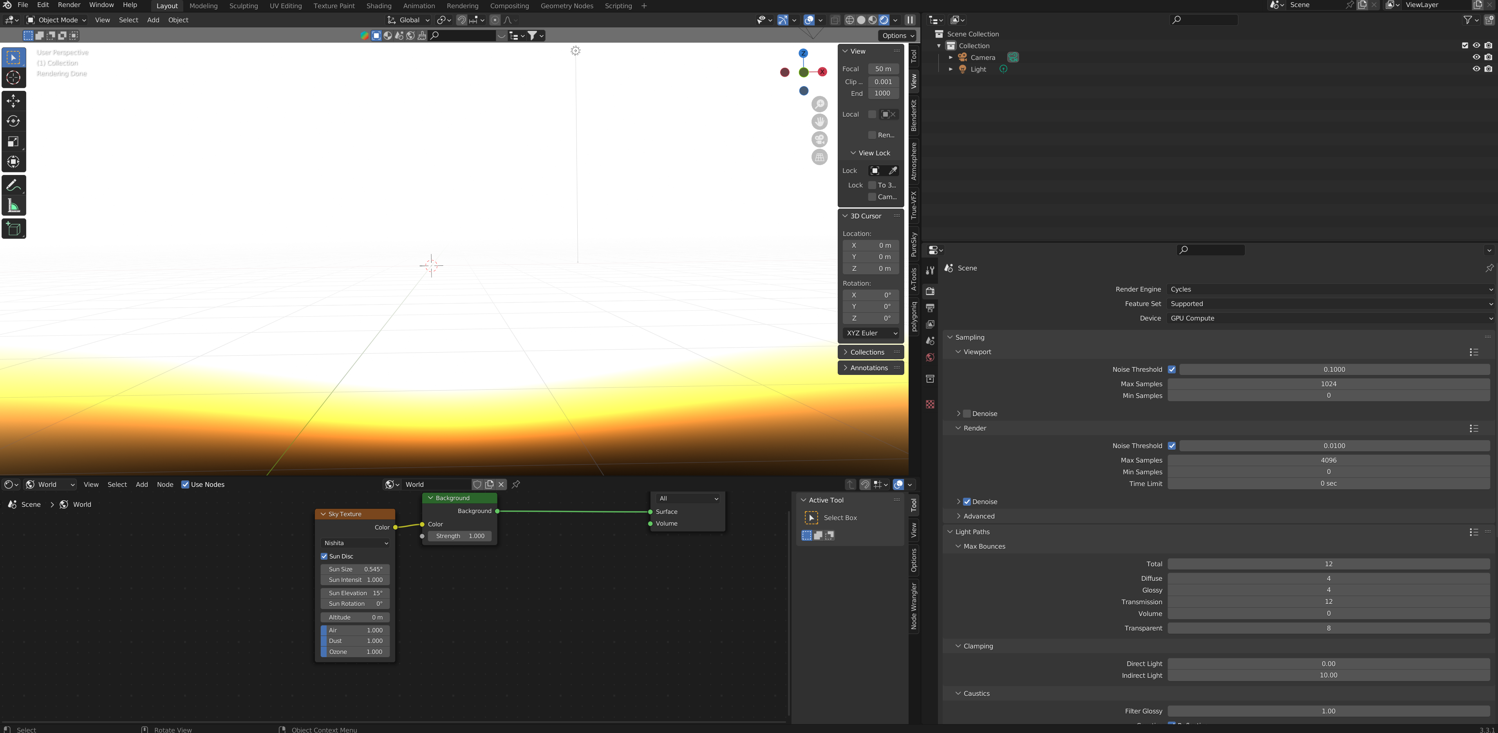Hide Camera in outliner viewport
1498x733 pixels.
click(x=1476, y=57)
